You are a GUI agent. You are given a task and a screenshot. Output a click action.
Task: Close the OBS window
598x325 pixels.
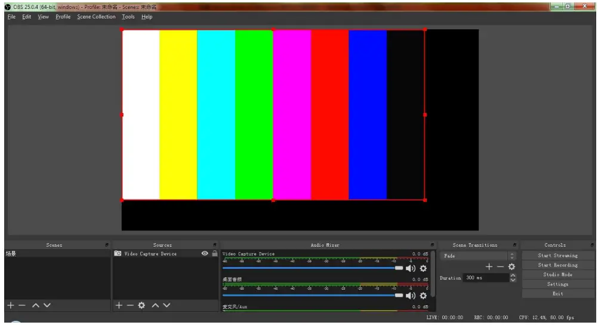click(x=584, y=7)
